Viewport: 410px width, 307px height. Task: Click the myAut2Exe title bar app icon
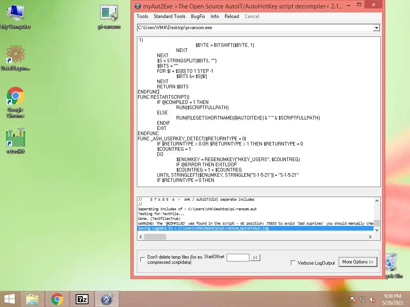pos(138,6)
